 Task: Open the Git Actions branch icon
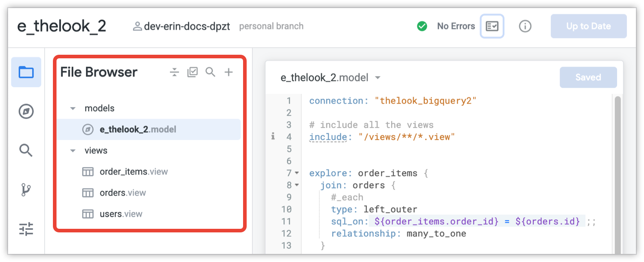click(26, 190)
